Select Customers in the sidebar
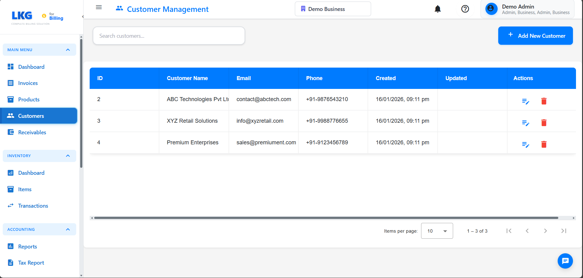The height and width of the screenshot is (278, 583). pyautogui.click(x=30, y=116)
